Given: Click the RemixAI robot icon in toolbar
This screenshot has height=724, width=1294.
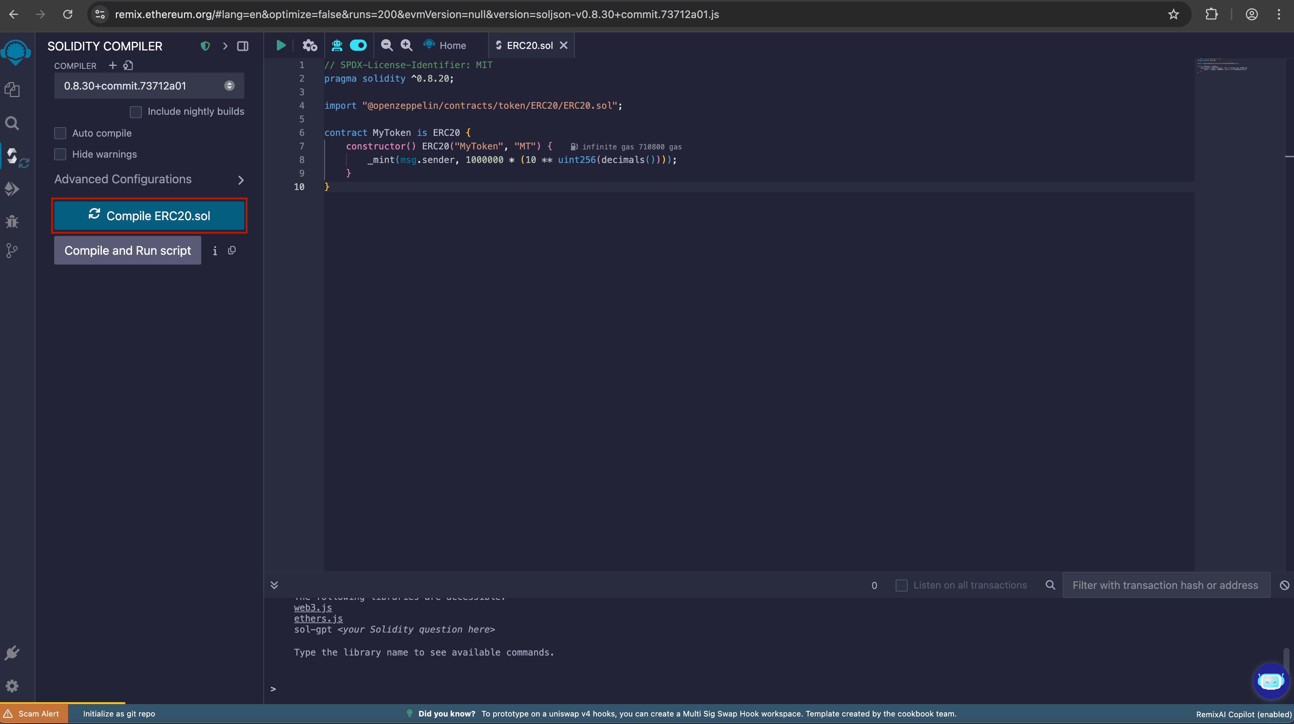Looking at the screenshot, I should pyautogui.click(x=337, y=45).
